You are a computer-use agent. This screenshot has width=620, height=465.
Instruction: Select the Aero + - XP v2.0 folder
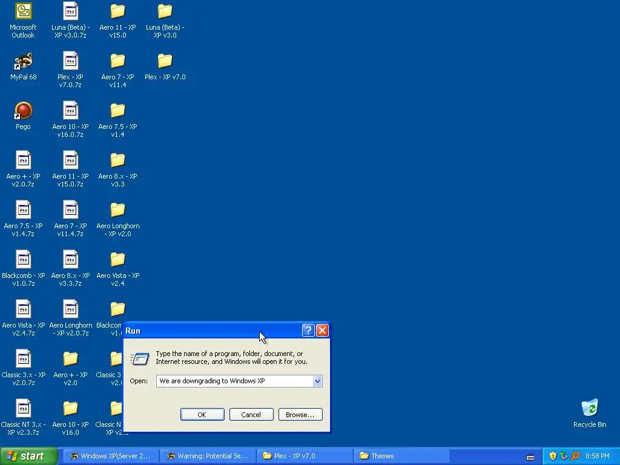pyautogui.click(x=70, y=368)
